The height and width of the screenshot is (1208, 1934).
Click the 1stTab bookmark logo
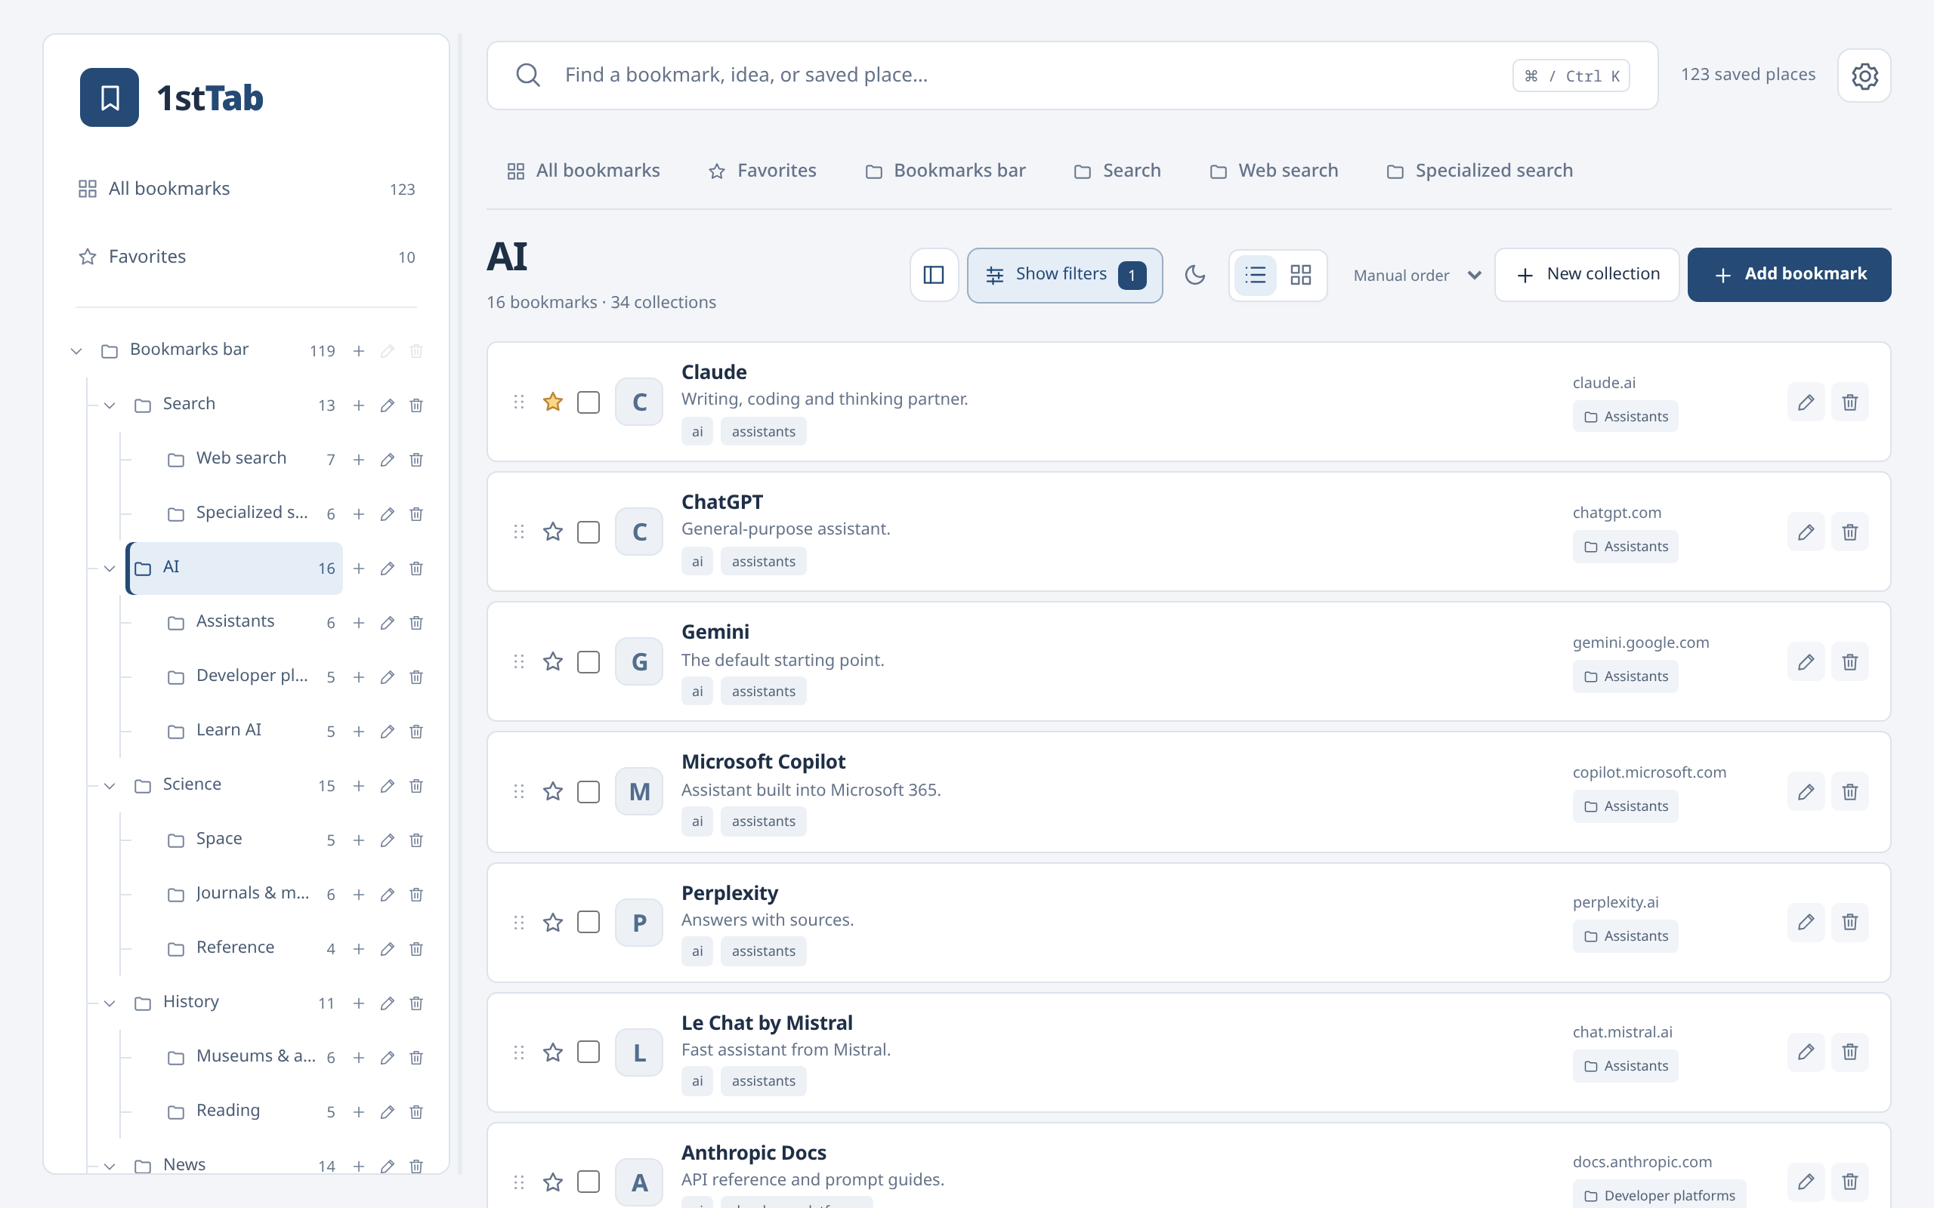110,97
